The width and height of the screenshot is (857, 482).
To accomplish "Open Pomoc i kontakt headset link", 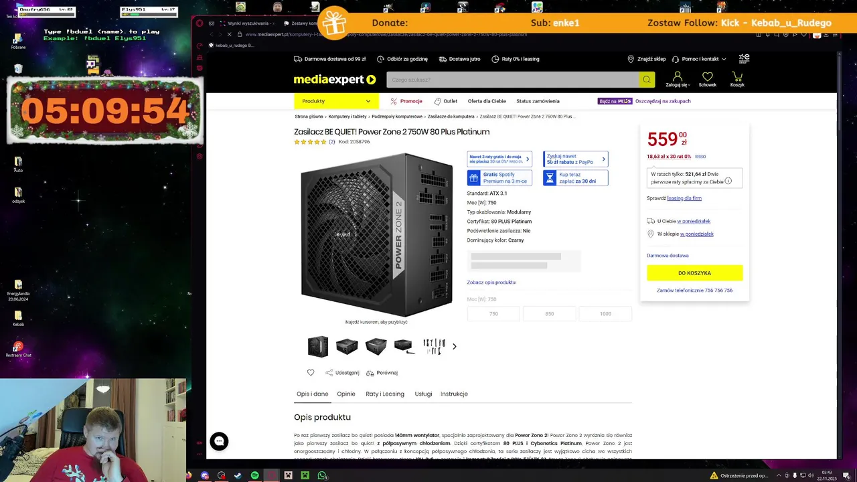I will tap(700, 59).
